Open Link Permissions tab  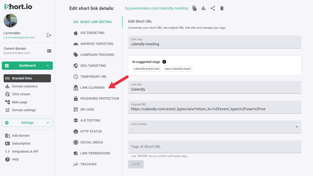[x=95, y=153]
